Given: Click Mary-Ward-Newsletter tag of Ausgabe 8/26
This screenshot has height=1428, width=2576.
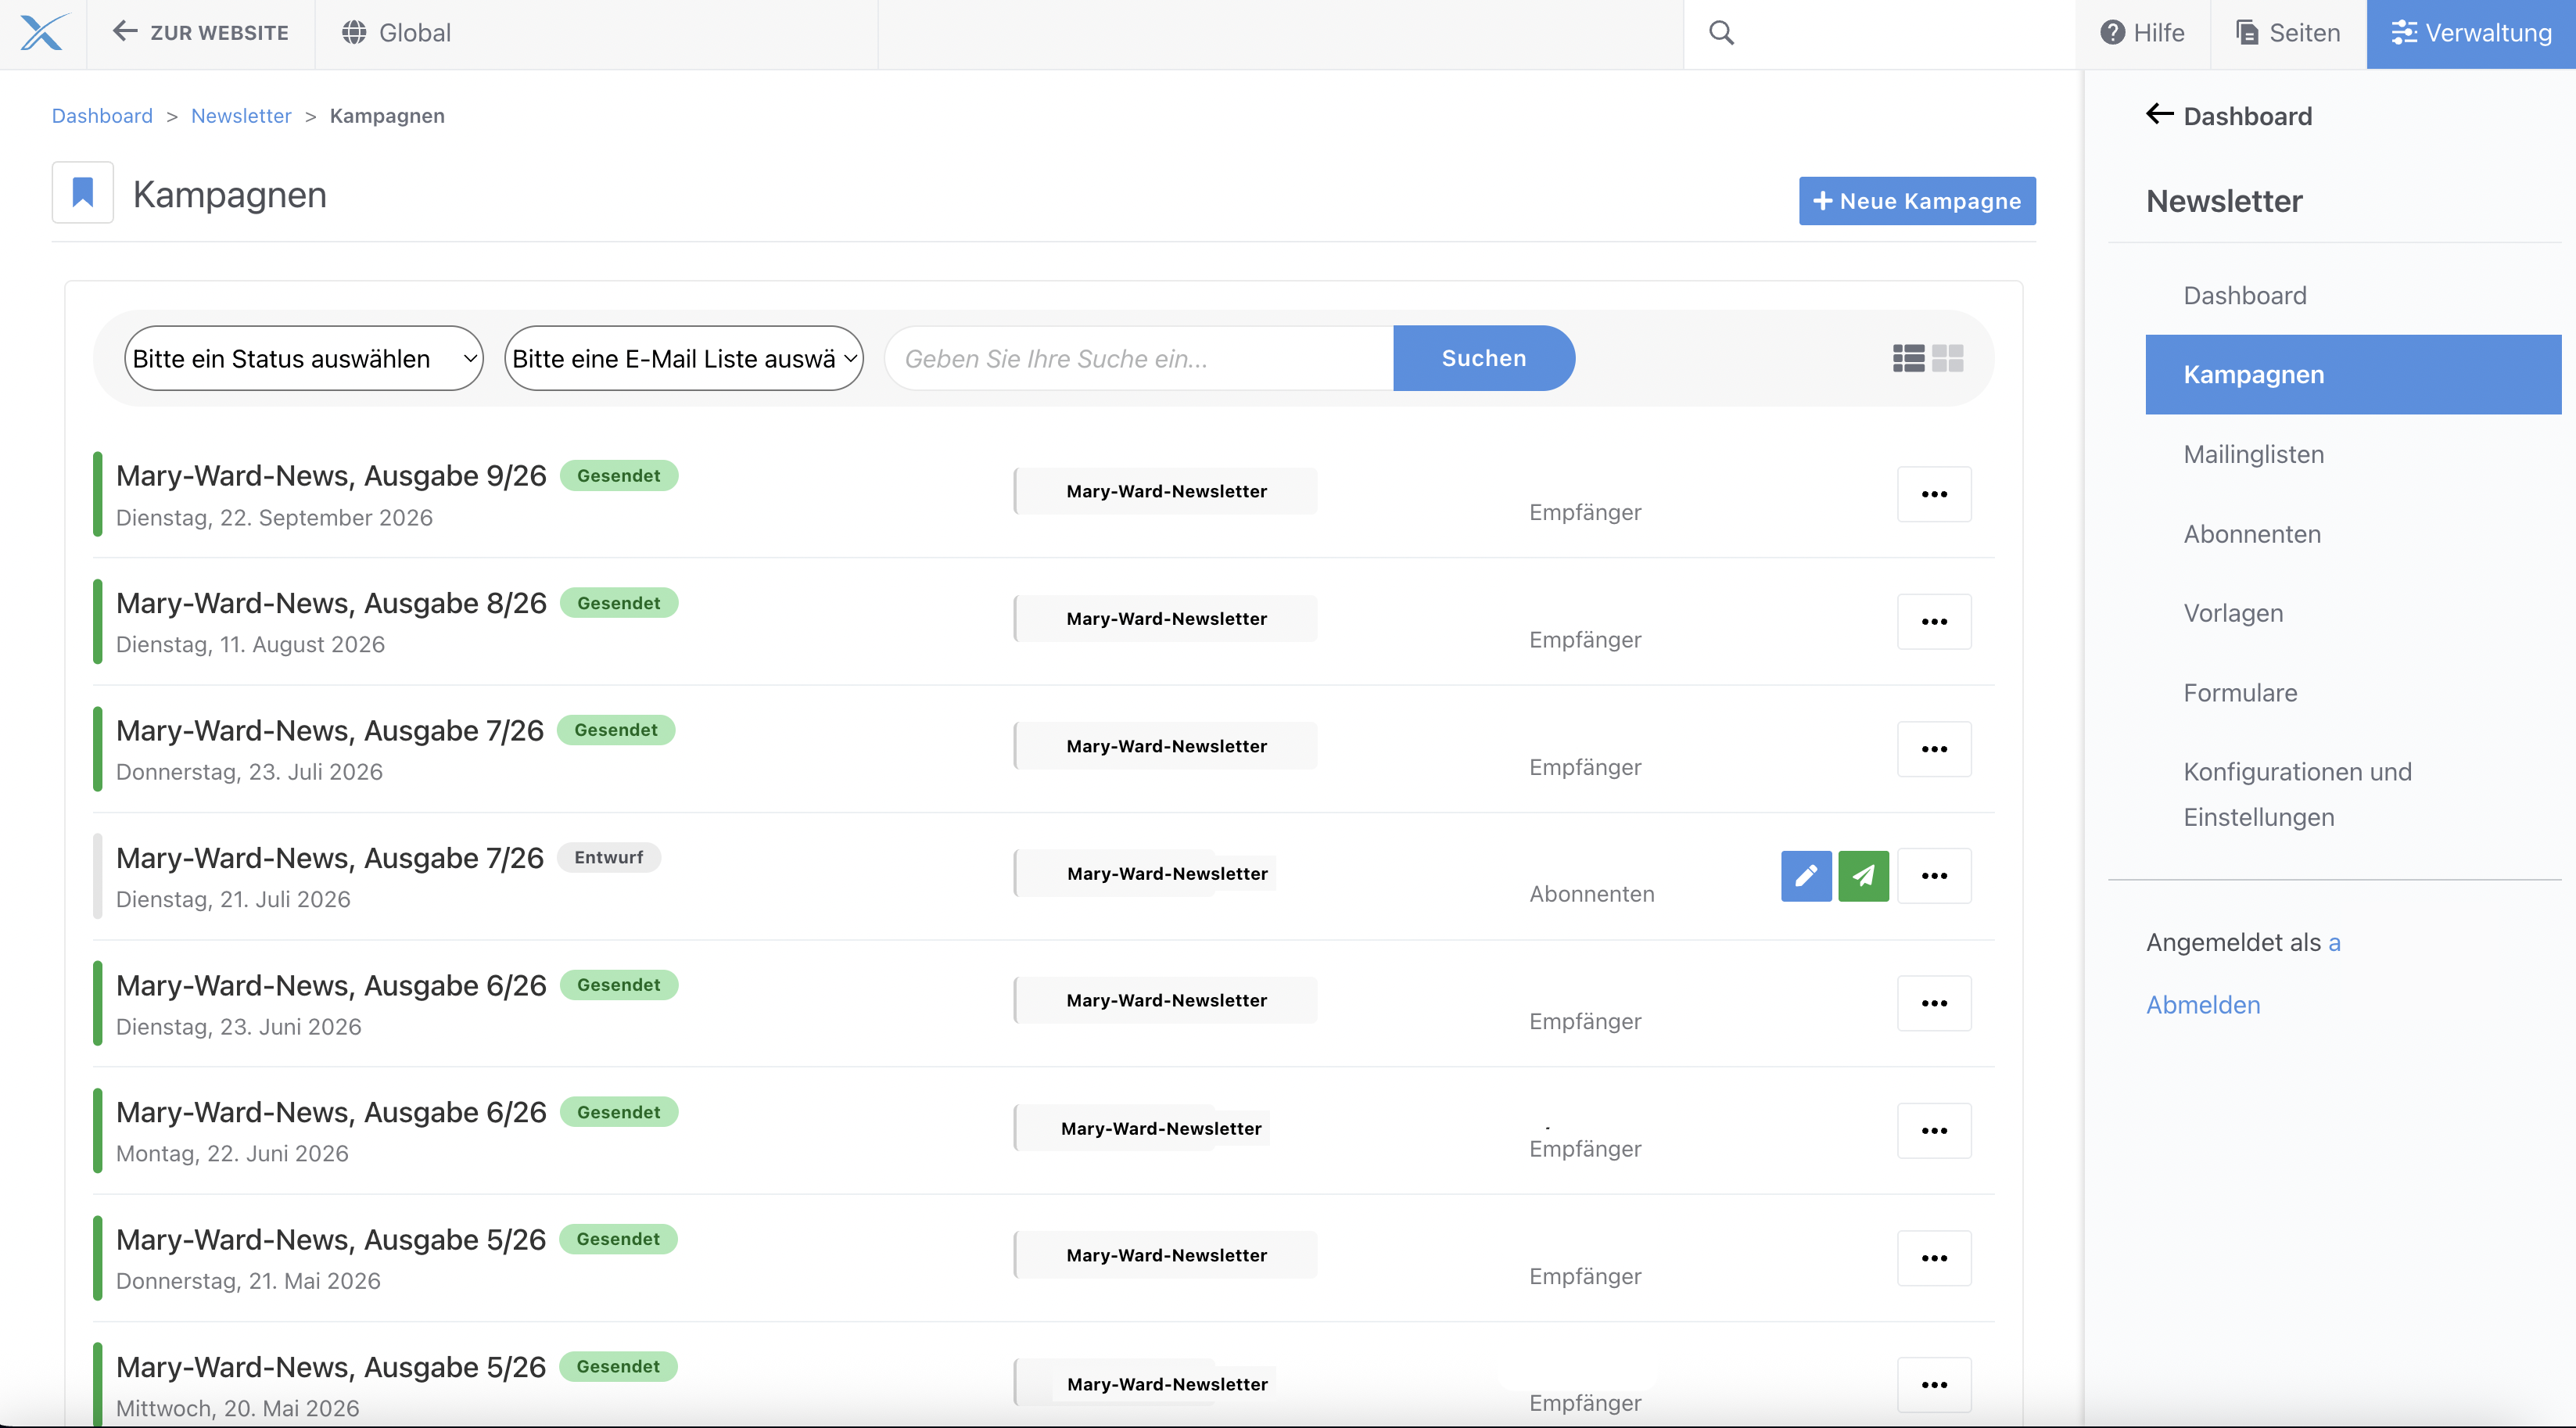Looking at the screenshot, I should pyautogui.click(x=1166, y=619).
